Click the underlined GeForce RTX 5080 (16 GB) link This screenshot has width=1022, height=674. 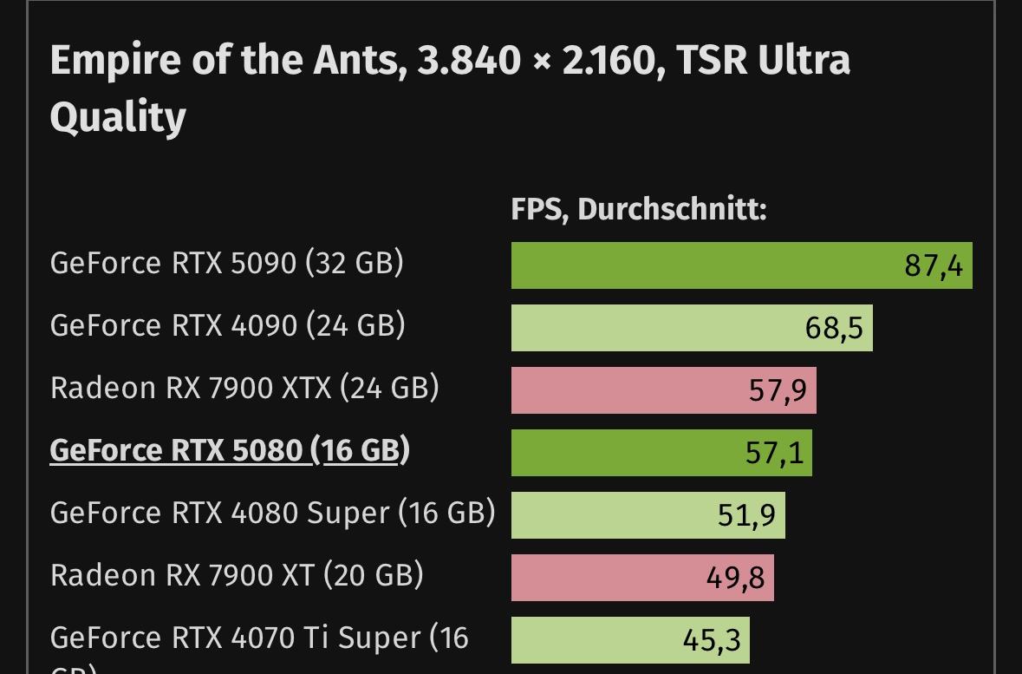pos(230,451)
